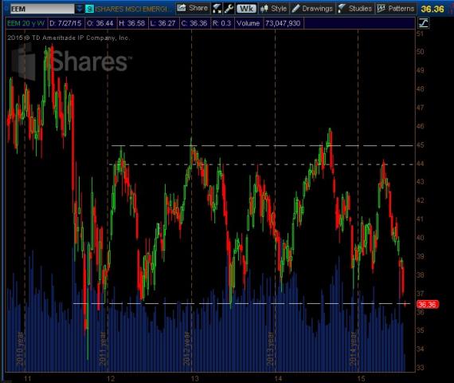Click the O: 36.44 open value
The width and height of the screenshot is (454, 383).
[x=100, y=23]
